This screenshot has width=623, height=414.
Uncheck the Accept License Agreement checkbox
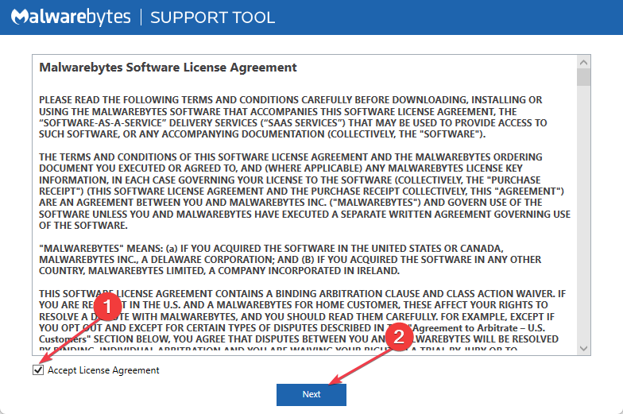38,370
